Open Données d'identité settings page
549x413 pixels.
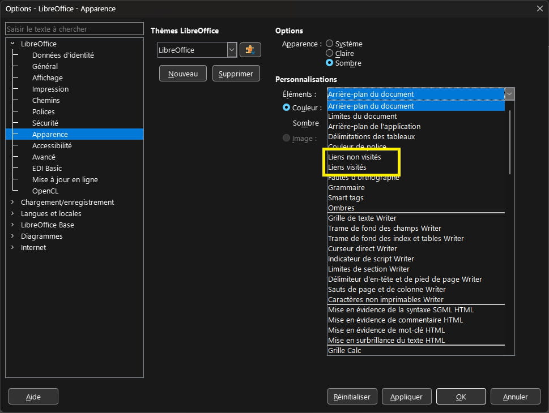63,55
